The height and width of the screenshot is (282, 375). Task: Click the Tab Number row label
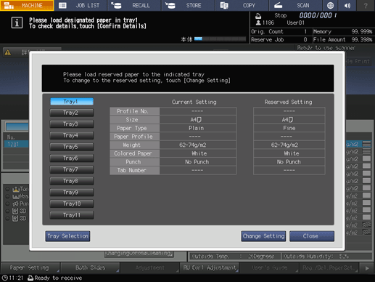(135, 171)
